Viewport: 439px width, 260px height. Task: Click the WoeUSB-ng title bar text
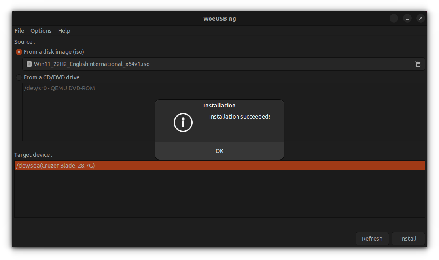tap(219, 19)
